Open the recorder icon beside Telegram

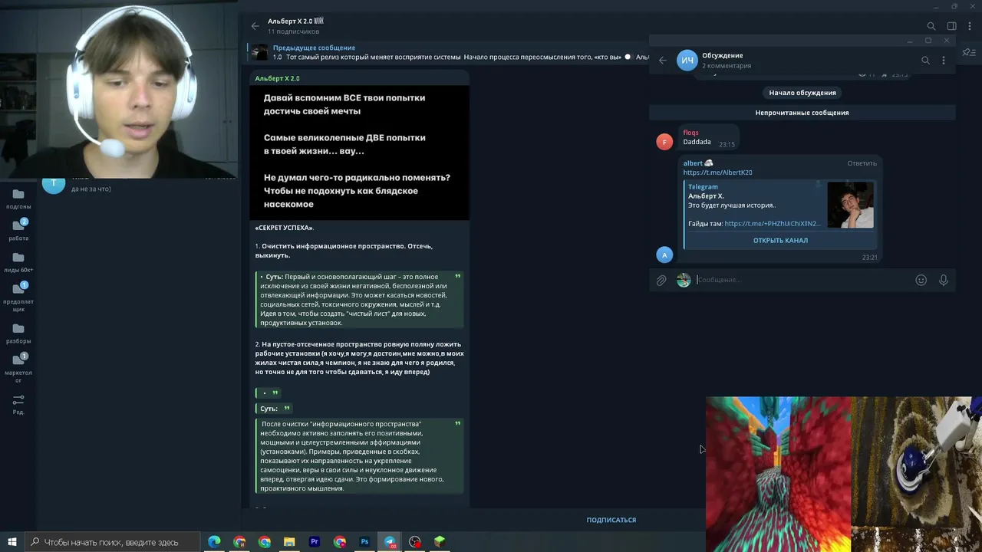point(415,542)
